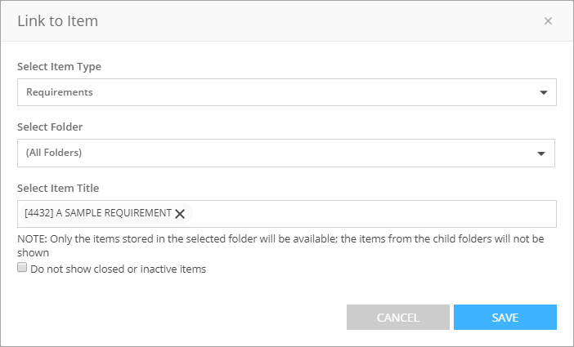
Task: Click empty area of Item Title field
Action: 368,214
